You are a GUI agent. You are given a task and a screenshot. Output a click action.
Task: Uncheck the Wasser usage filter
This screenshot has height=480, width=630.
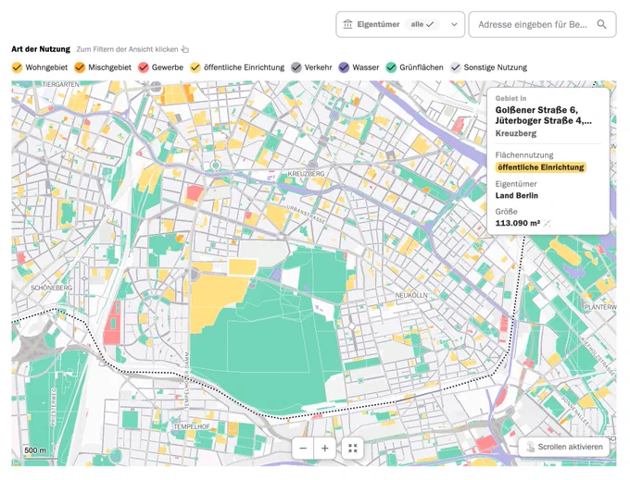(344, 68)
